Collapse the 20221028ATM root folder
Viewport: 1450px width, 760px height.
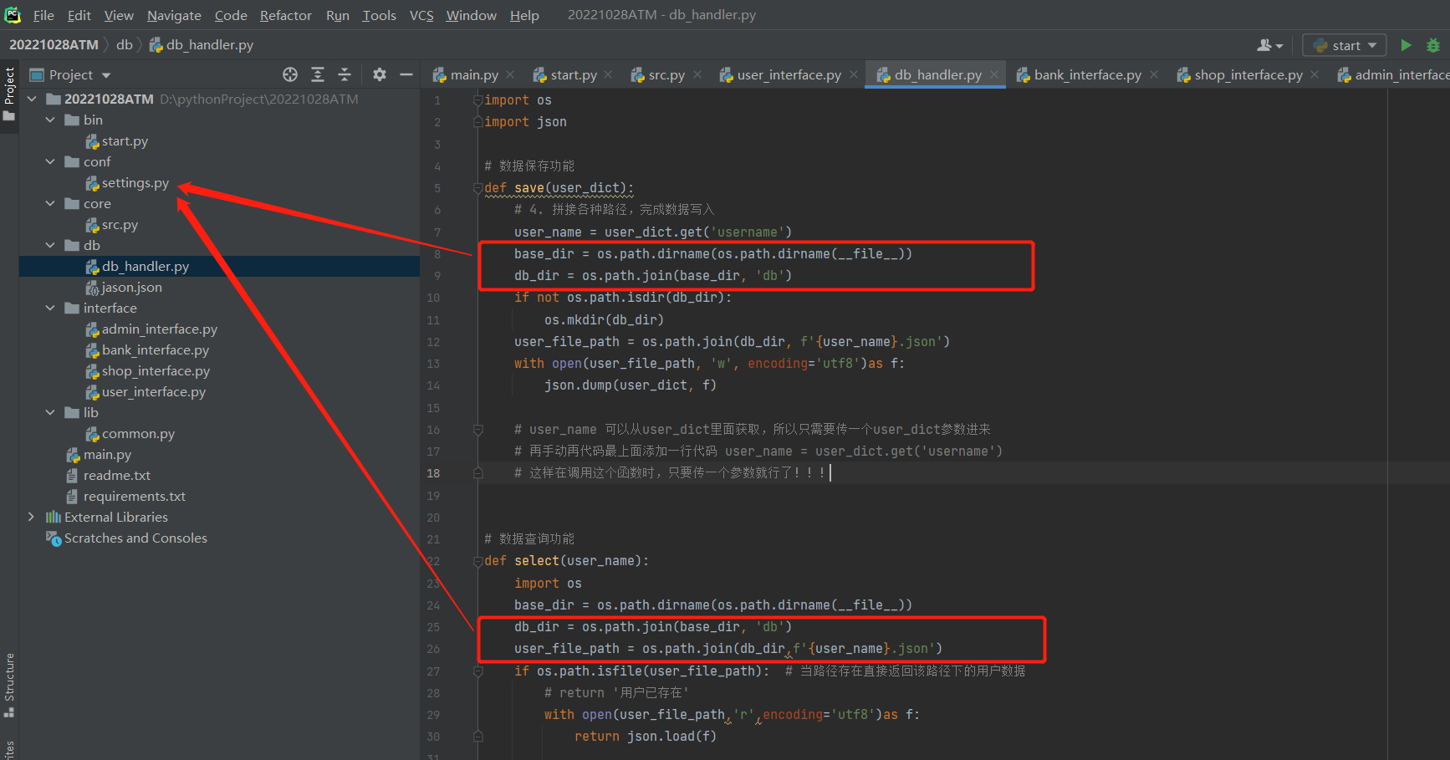click(x=33, y=99)
